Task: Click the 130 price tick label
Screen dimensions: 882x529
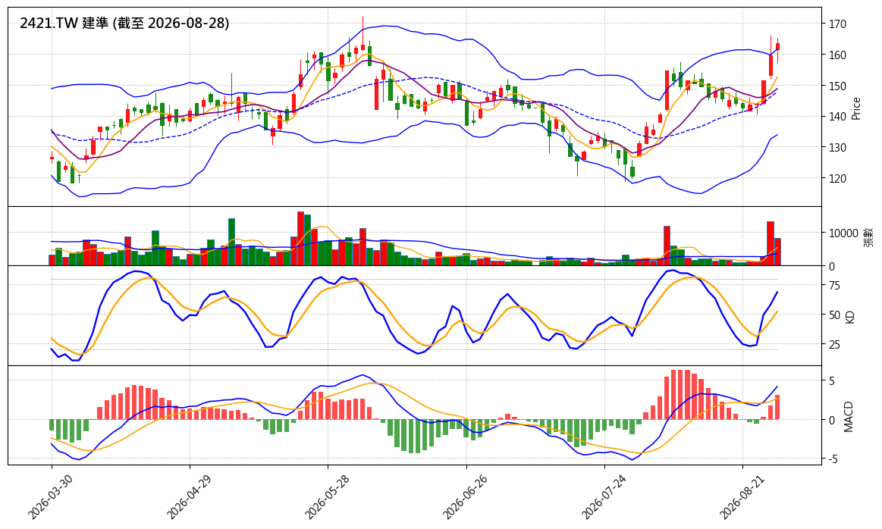Action: 837,147
